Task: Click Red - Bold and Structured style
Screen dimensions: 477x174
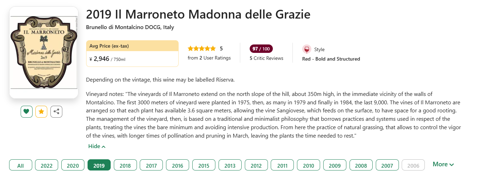Action: coord(331,59)
